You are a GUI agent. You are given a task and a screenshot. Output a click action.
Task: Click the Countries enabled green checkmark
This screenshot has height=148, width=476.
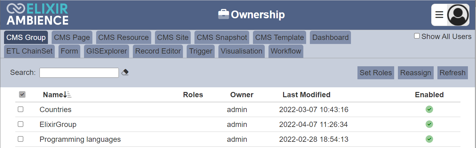[429, 109]
